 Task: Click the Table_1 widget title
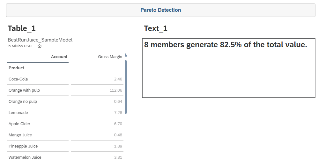click(22, 28)
